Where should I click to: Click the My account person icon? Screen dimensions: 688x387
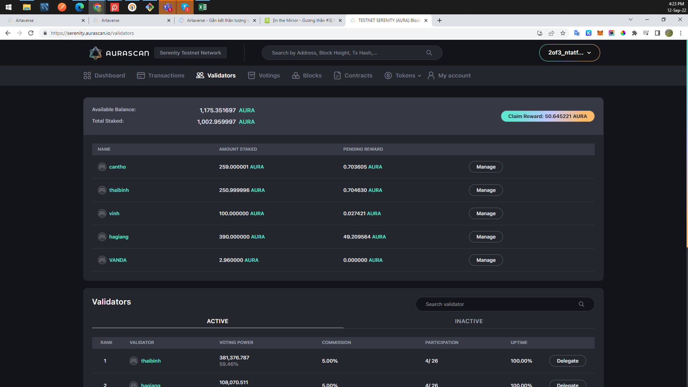431,75
